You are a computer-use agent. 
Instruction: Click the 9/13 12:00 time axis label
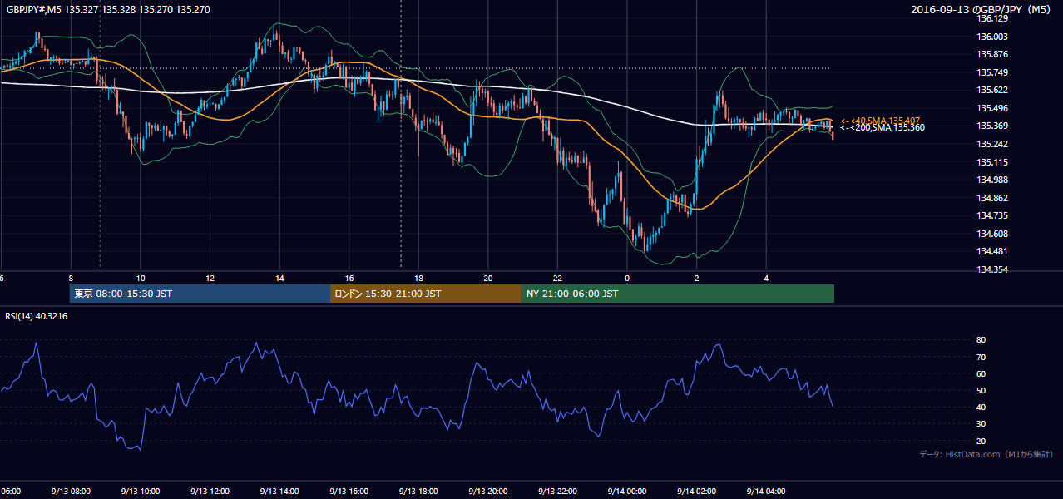tap(210, 492)
